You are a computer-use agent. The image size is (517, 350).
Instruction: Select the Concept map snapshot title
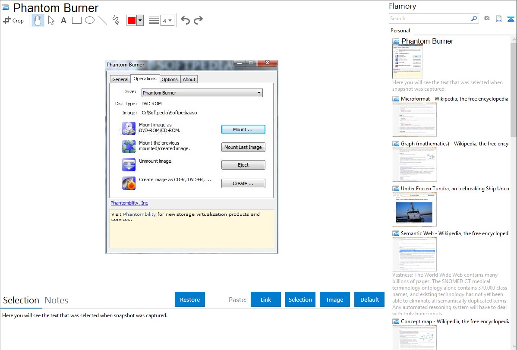(x=455, y=321)
